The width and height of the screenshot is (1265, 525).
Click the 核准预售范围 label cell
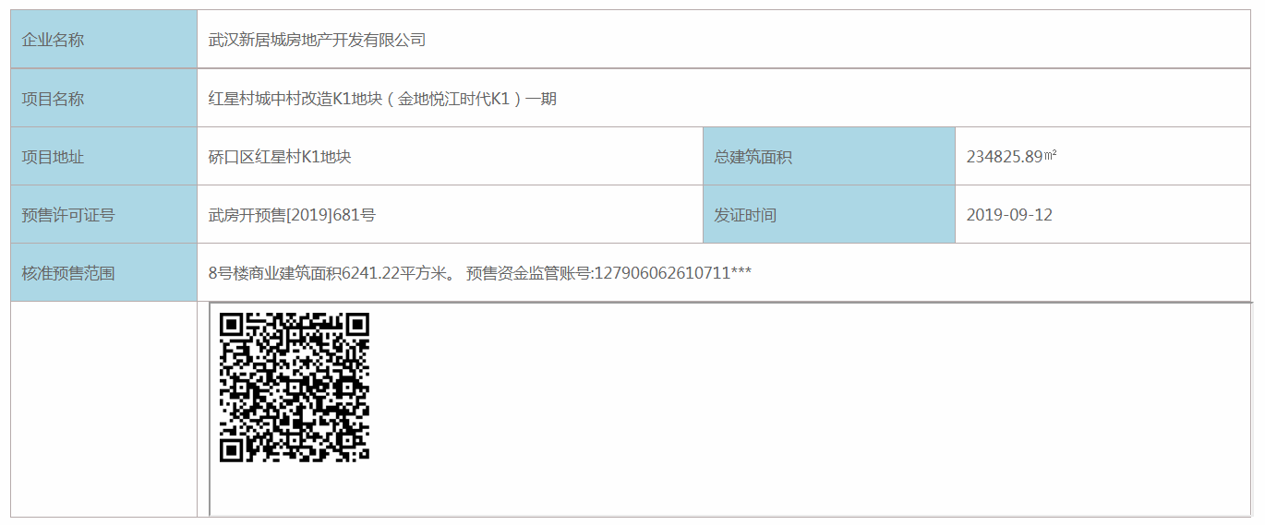(104, 272)
